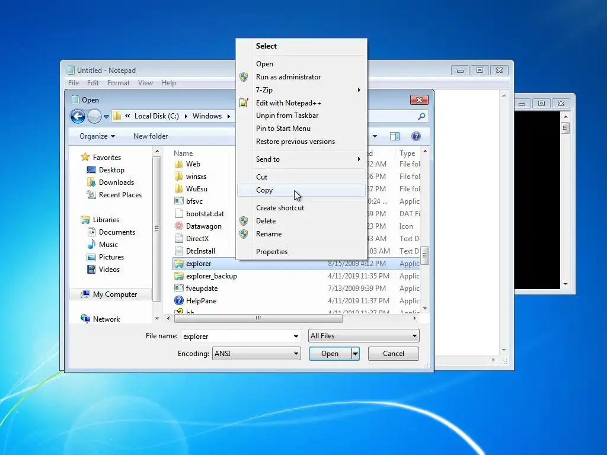Click the Notepad++ icon in context menu
This screenshot has height=455, width=607.
(244, 102)
